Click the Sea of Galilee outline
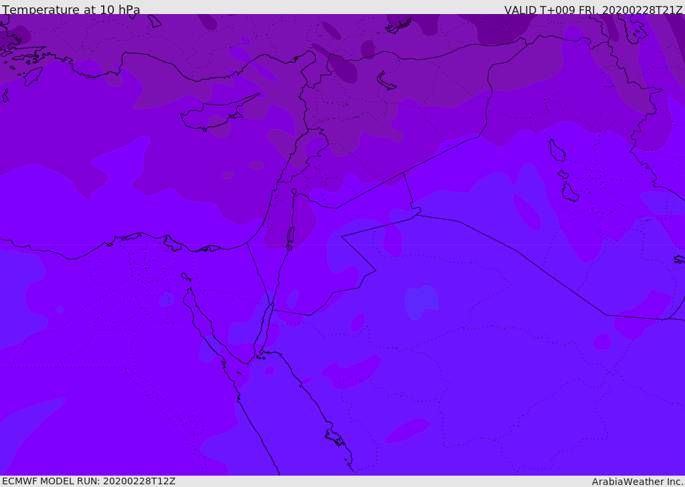This screenshot has height=487, width=685. pos(294,192)
